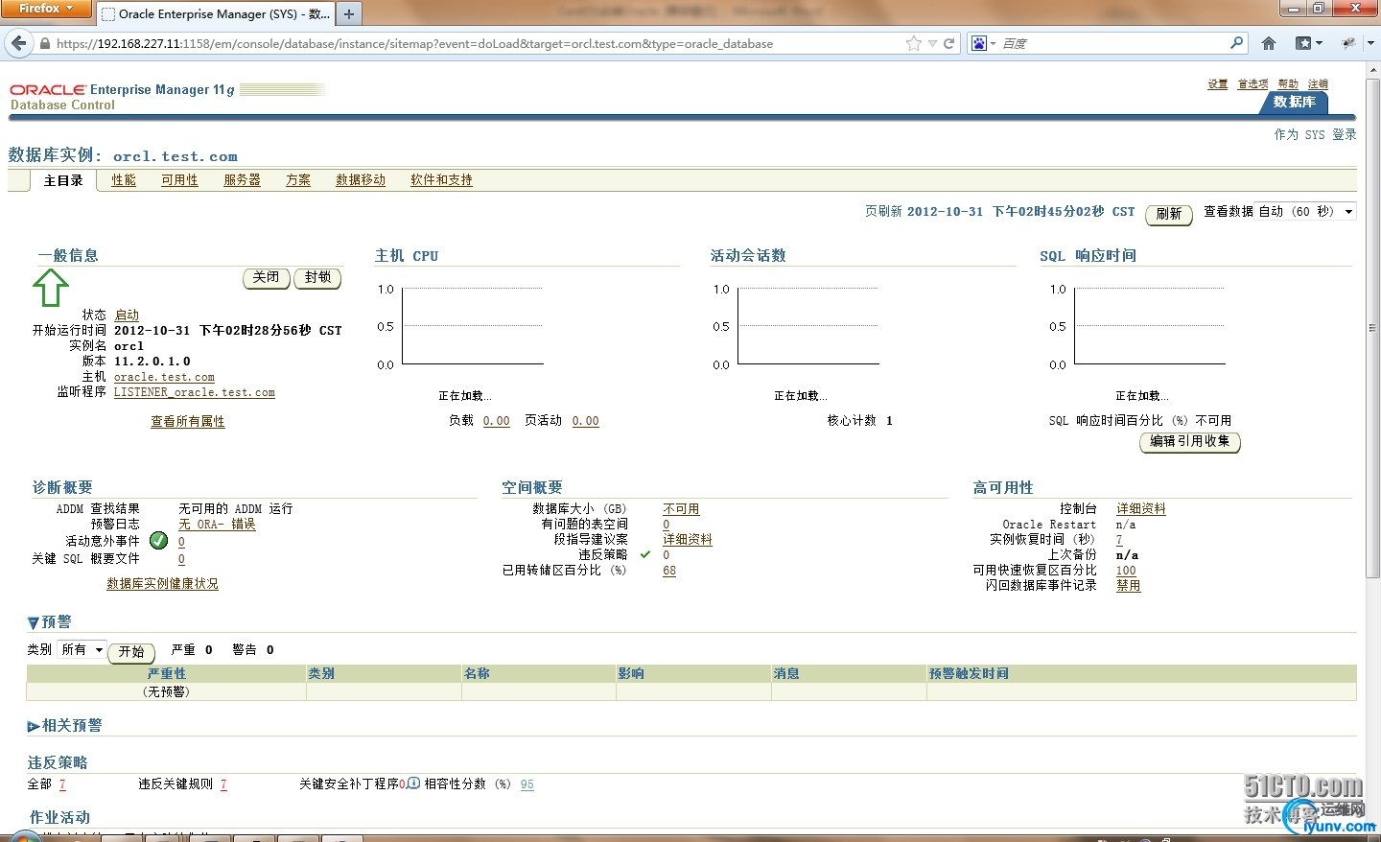Open the 数据库实例健康状况 link

pyautogui.click(x=163, y=584)
